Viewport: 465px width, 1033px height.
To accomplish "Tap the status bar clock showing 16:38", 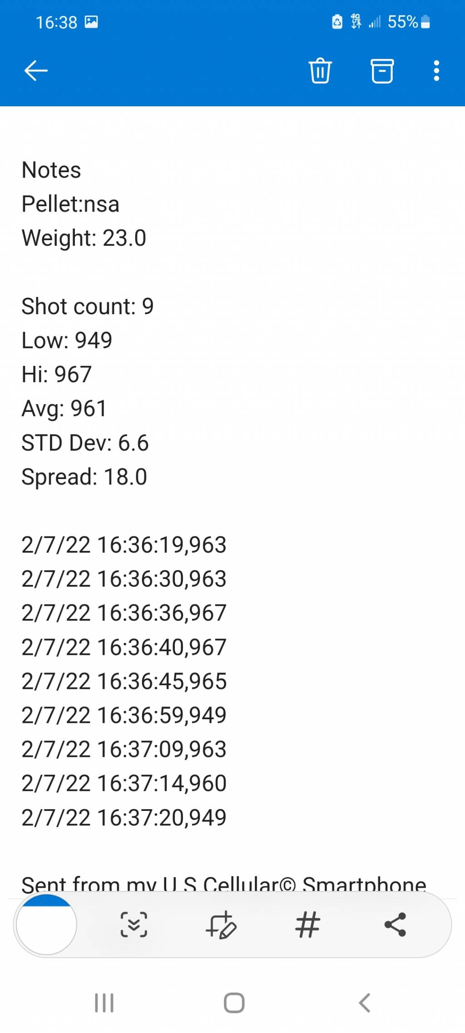I will [x=56, y=22].
